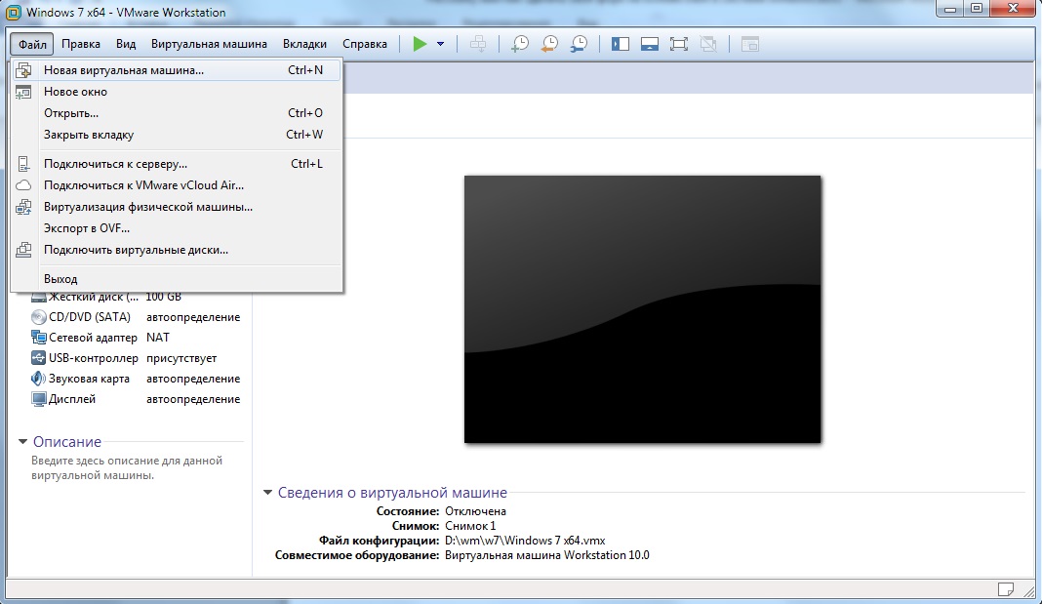Select the Звуковая карта device label
The image size is (1042, 604).
tap(89, 379)
